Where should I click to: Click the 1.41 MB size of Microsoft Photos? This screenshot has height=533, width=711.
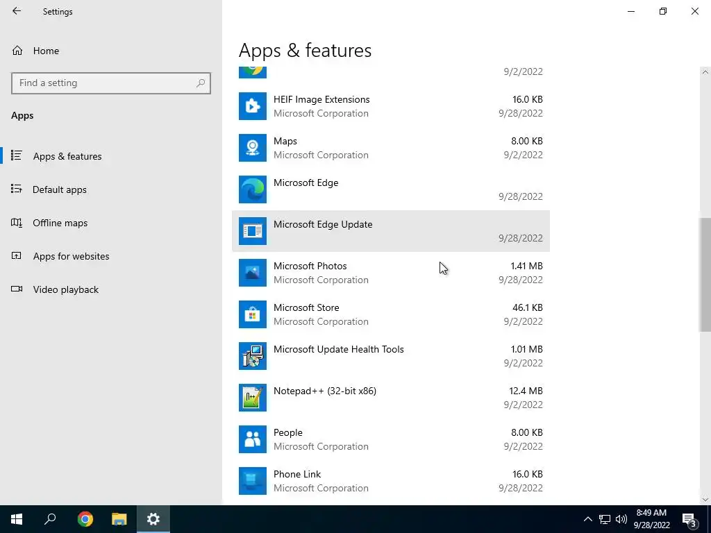[x=526, y=266]
